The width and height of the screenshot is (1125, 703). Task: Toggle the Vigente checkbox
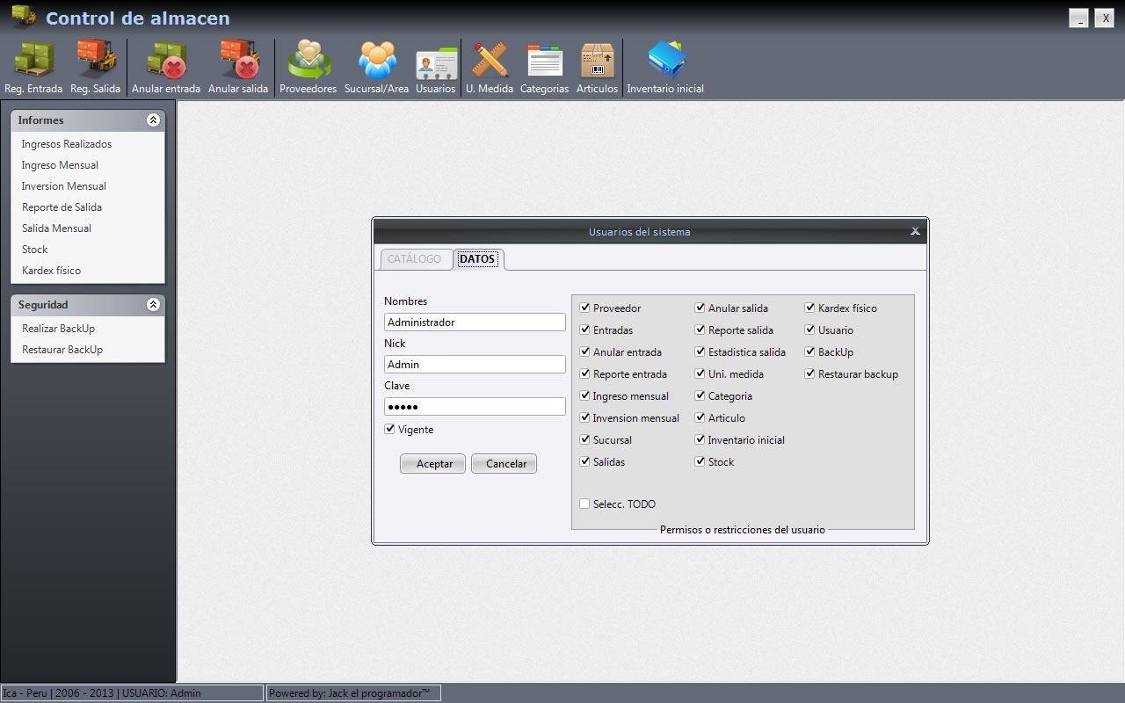point(389,430)
